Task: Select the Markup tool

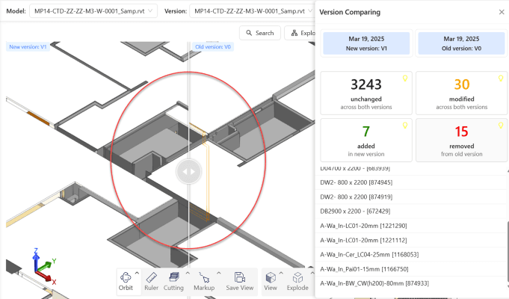Action: pos(205,281)
